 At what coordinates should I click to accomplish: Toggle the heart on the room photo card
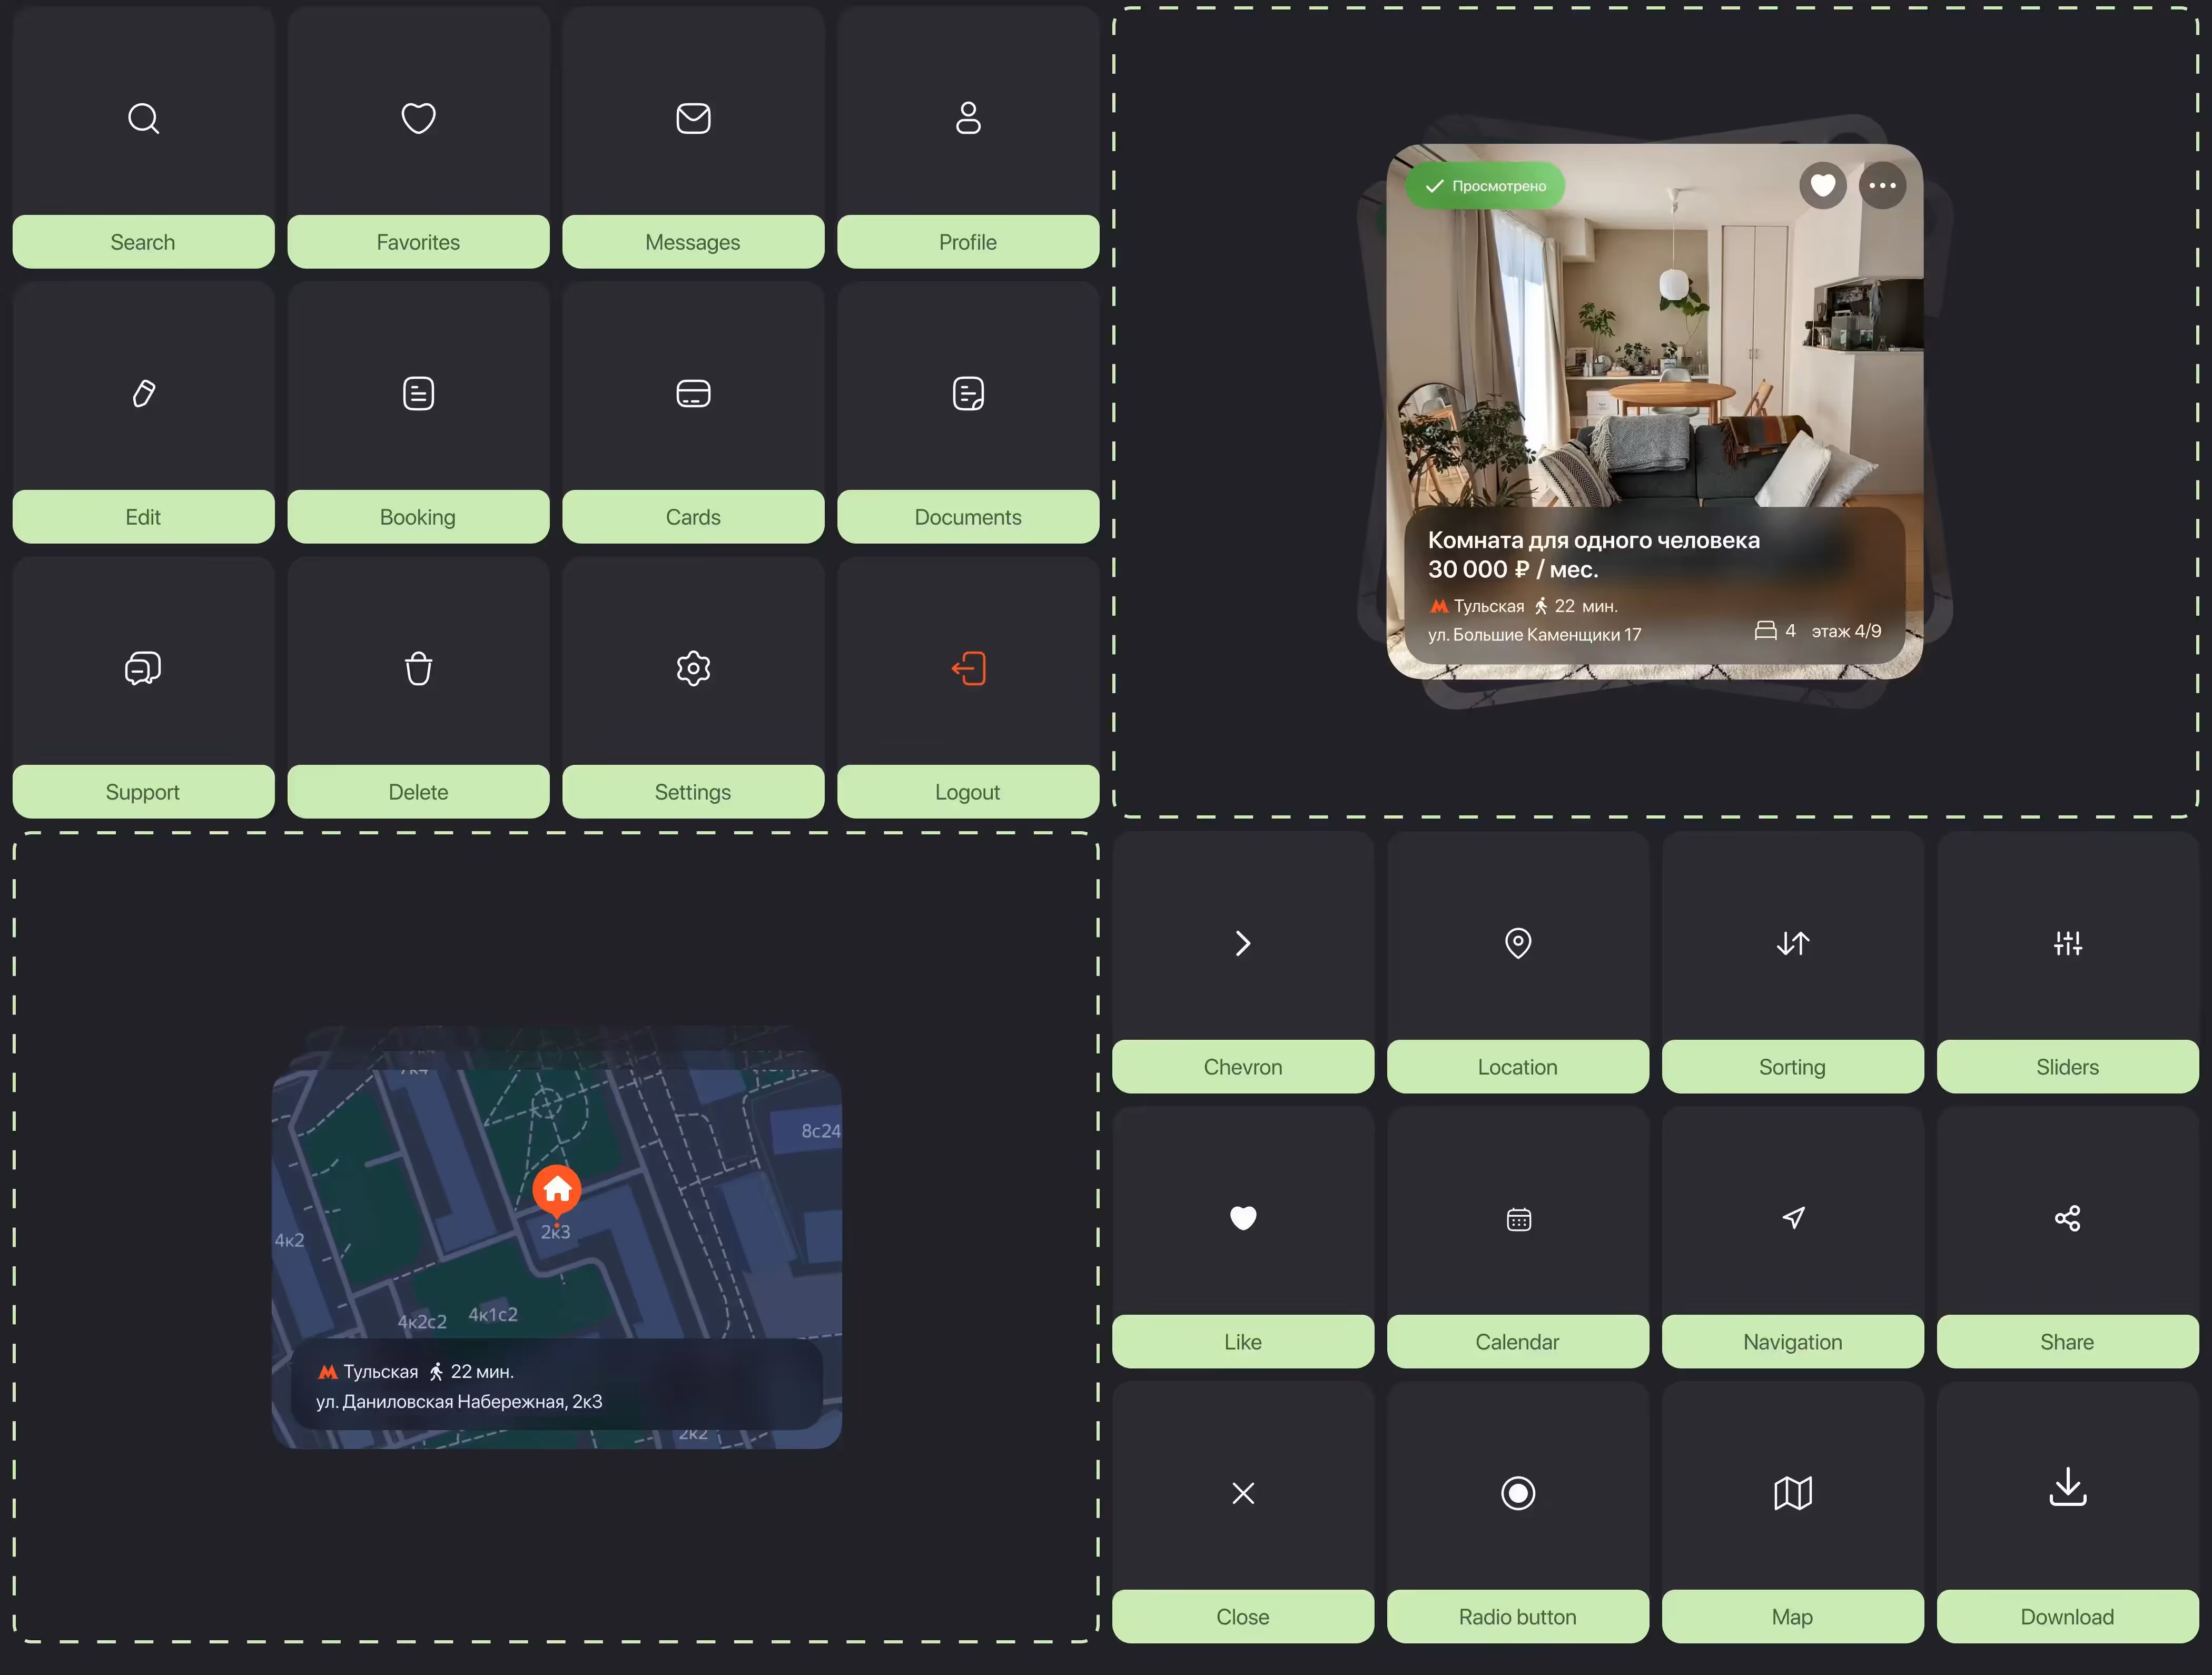[1823, 185]
